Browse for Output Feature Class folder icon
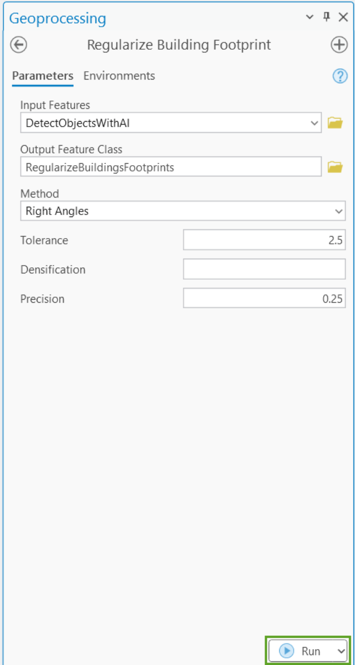 coord(335,167)
